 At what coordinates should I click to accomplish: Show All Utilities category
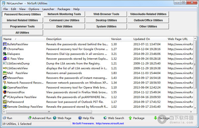point(22,33)
